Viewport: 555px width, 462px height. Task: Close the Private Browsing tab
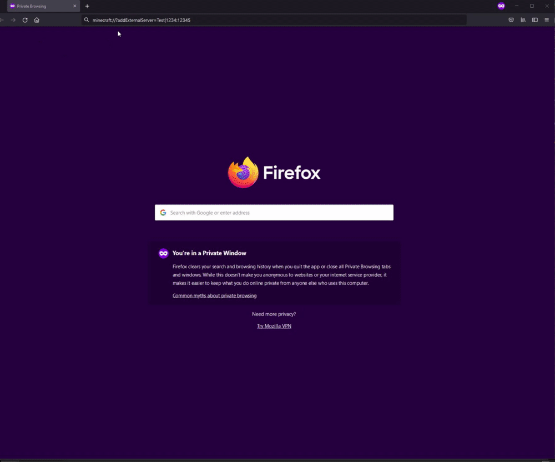coord(75,6)
